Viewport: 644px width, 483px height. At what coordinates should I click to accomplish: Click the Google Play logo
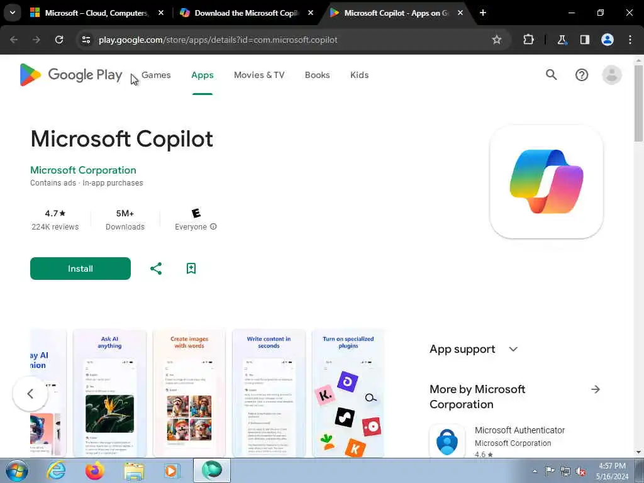tap(70, 75)
